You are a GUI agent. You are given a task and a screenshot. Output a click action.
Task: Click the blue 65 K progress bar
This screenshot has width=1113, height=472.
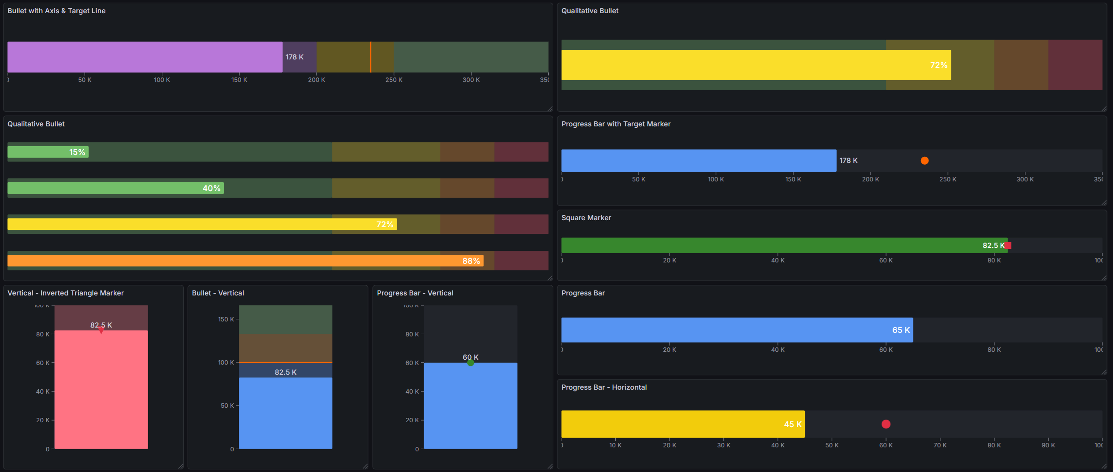tap(736, 330)
